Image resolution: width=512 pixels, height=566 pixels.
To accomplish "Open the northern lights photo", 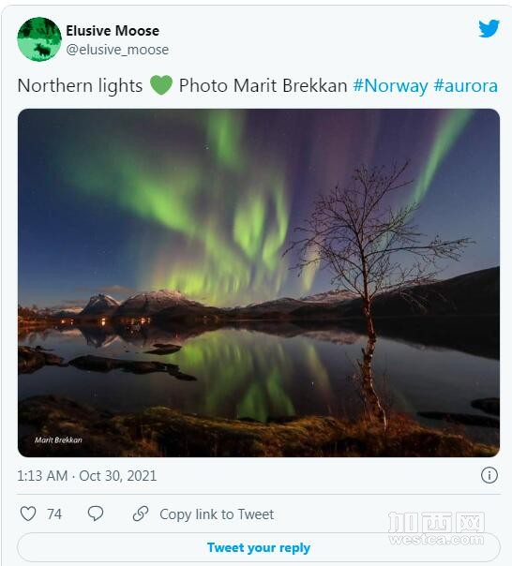I will point(259,283).
